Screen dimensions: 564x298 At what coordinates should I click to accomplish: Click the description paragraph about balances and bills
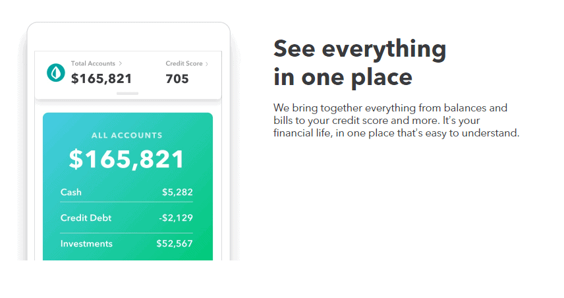pos(397,121)
